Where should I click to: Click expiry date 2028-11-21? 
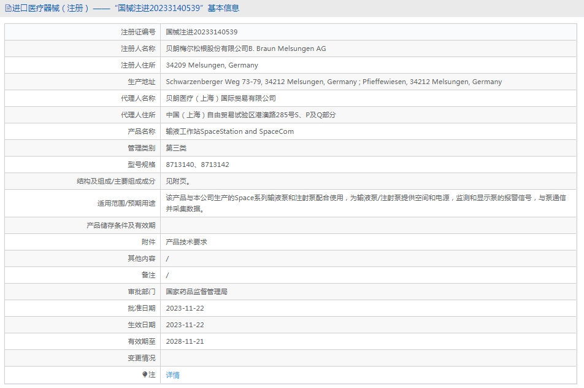coord(185,341)
